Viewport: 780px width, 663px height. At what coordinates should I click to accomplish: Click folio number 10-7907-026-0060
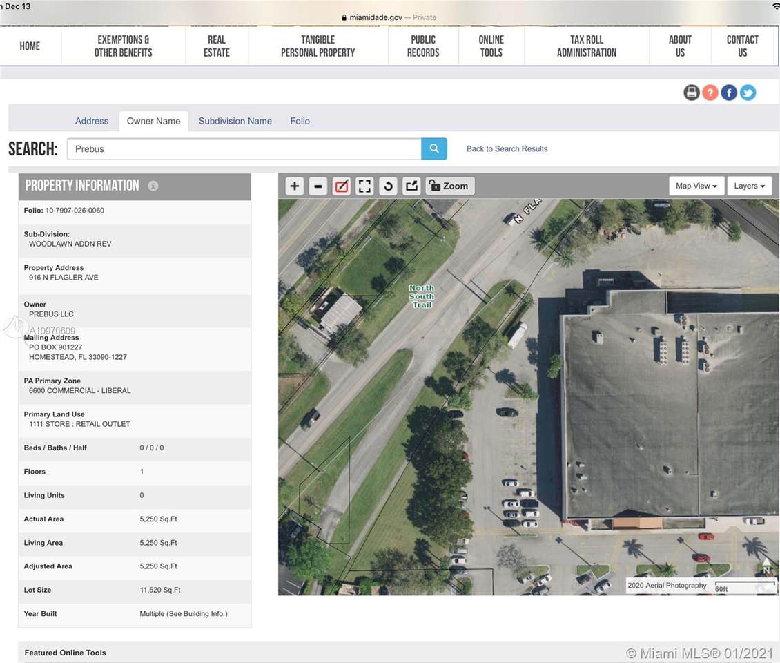click(75, 211)
